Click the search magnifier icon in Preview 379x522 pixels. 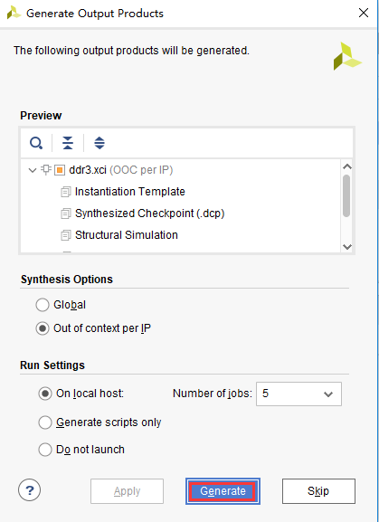[x=36, y=143]
